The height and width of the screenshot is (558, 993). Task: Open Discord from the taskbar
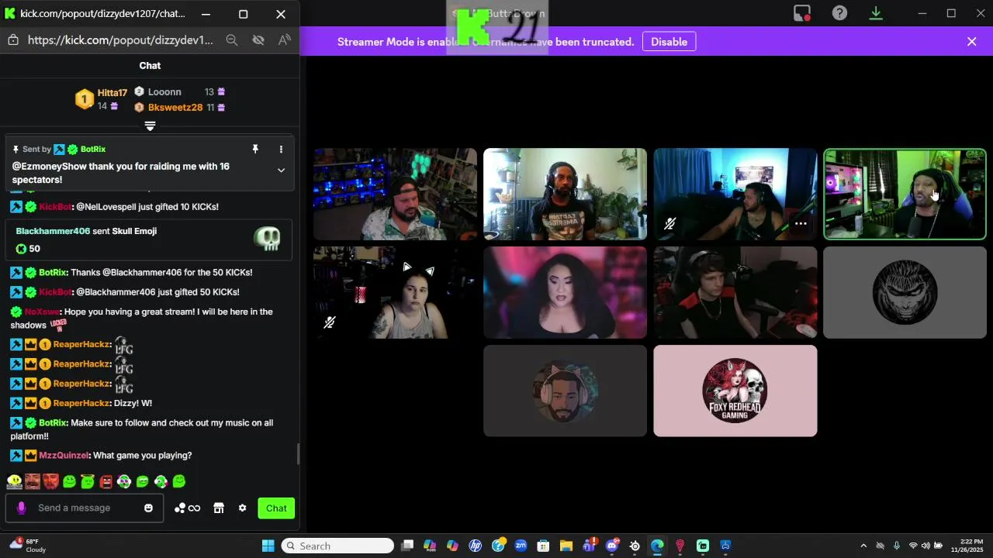612,546
